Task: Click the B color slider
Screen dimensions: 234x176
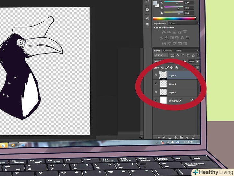Action: [174, 13]
